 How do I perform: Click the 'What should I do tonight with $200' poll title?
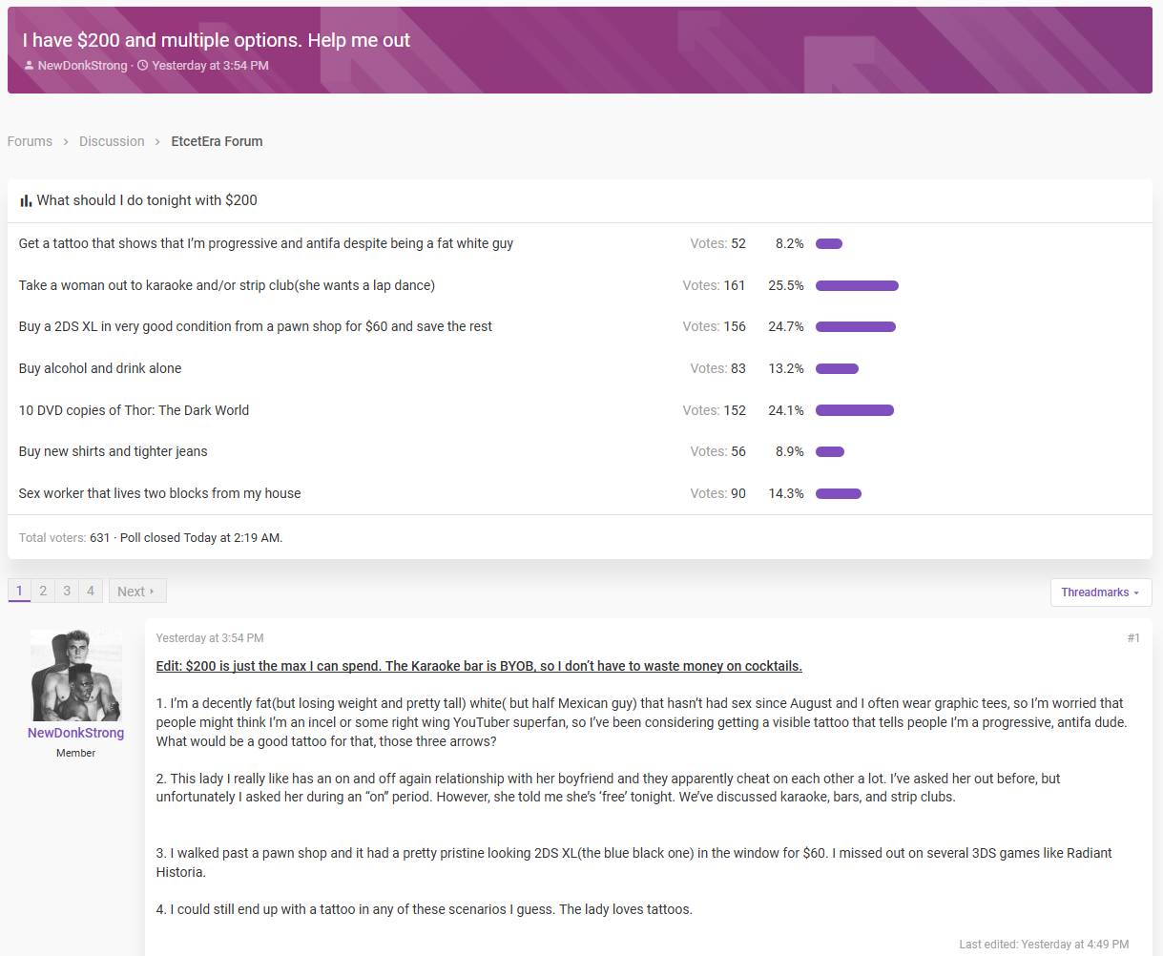pyautogui.click(x=147, y=200)
